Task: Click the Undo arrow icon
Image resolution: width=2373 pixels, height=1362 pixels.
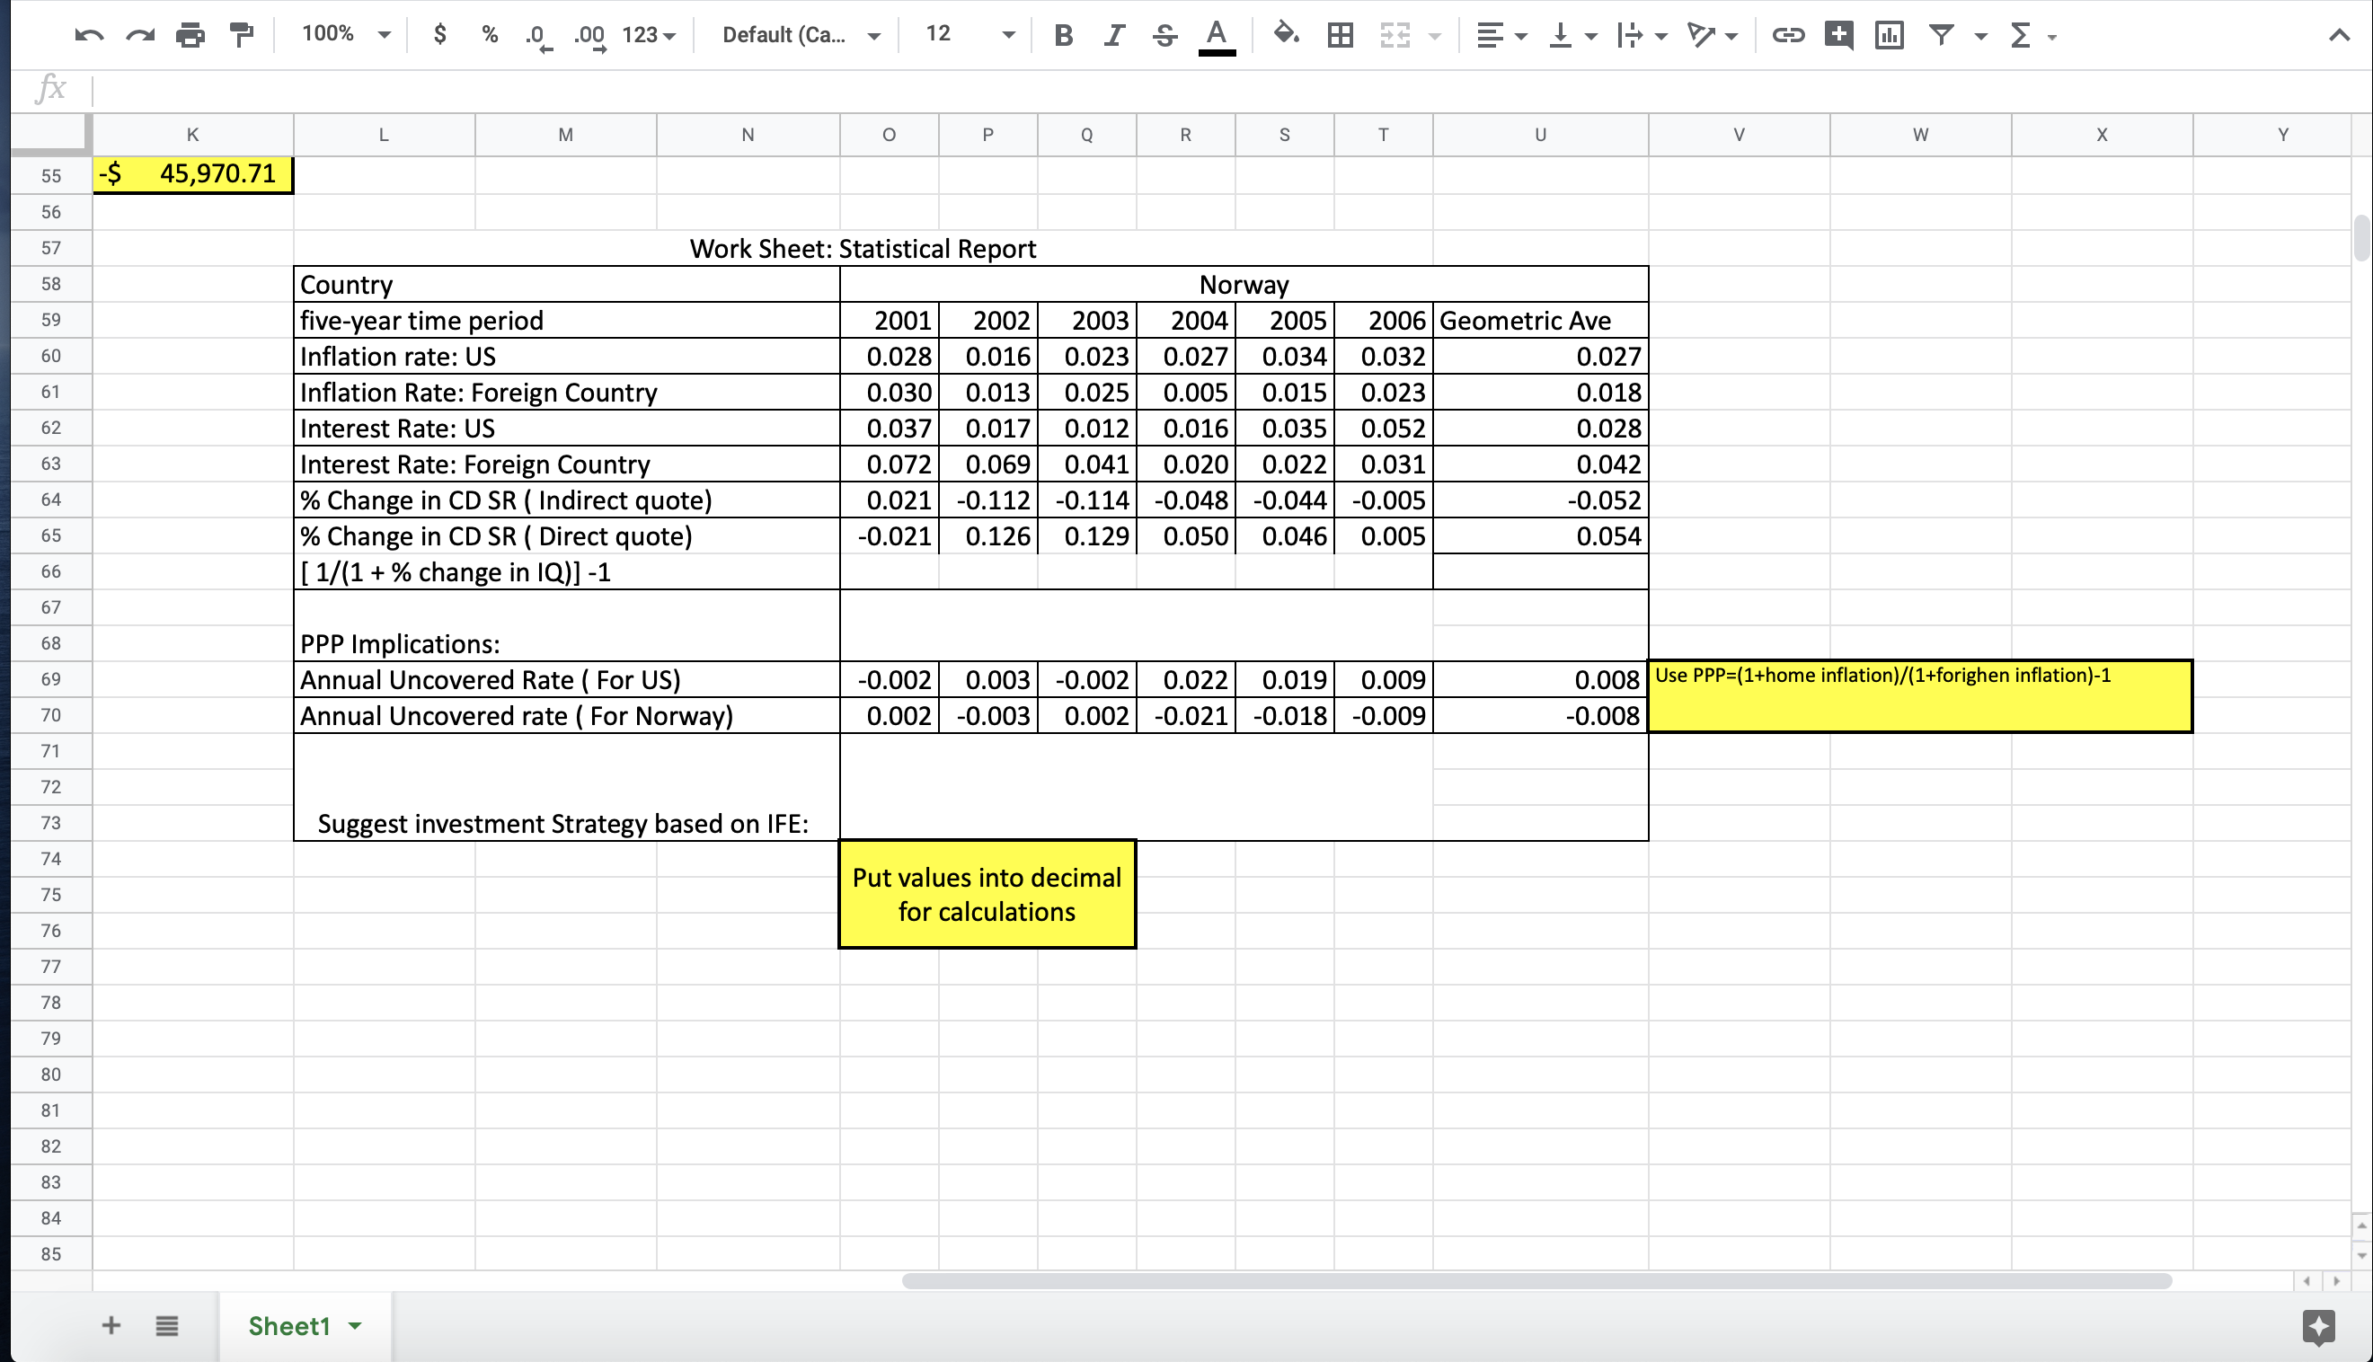Action: point(89,36)
